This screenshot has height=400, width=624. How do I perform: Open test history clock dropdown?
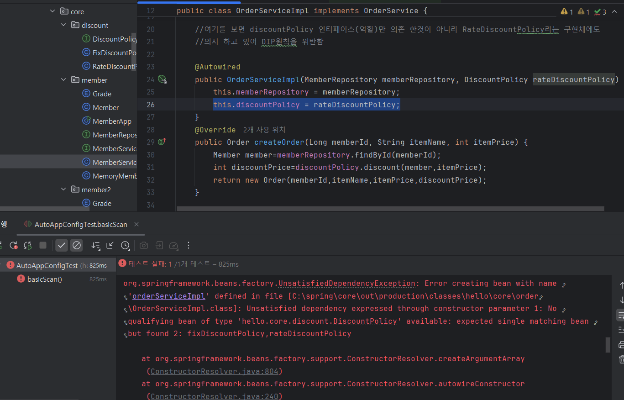pyautogui.click(x=126, y=245)
